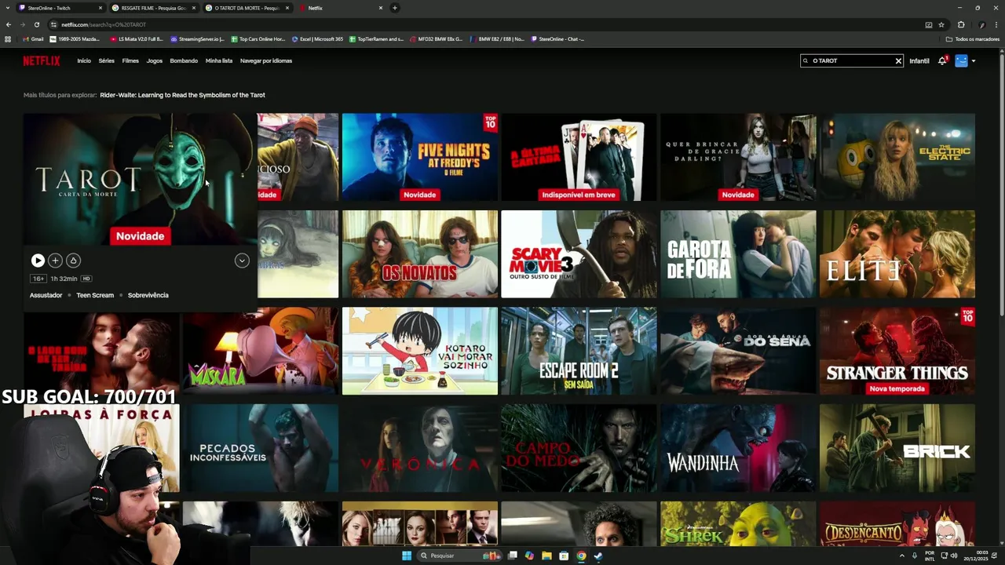The image size is (1005, 565).
Task: Bookmark this page with star icon
Action: [941, 24]
